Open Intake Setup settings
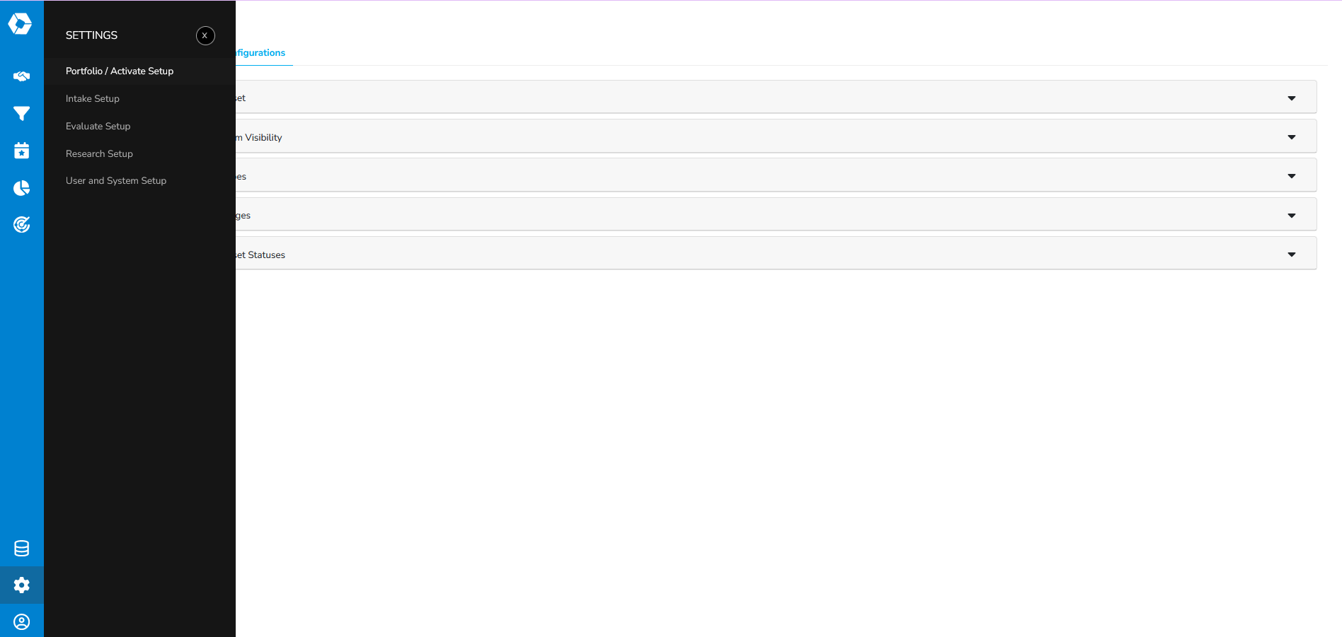This screenshot has width=1342, height=637. [x=93, y=99]
